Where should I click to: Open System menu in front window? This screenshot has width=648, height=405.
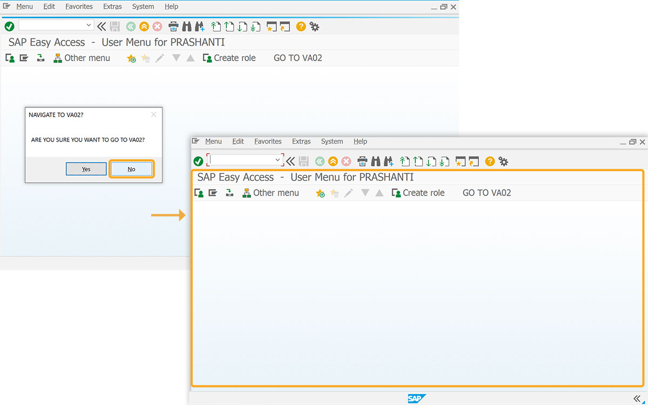point(332,141)
